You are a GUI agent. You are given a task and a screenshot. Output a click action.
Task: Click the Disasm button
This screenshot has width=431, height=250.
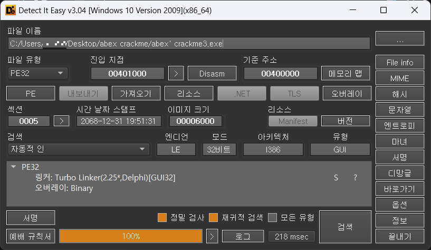pos(212,73)
